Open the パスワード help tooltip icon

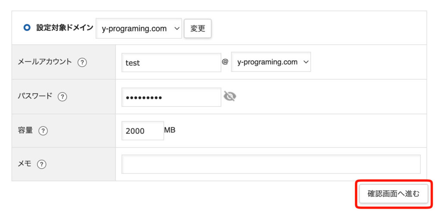[62, 97]
